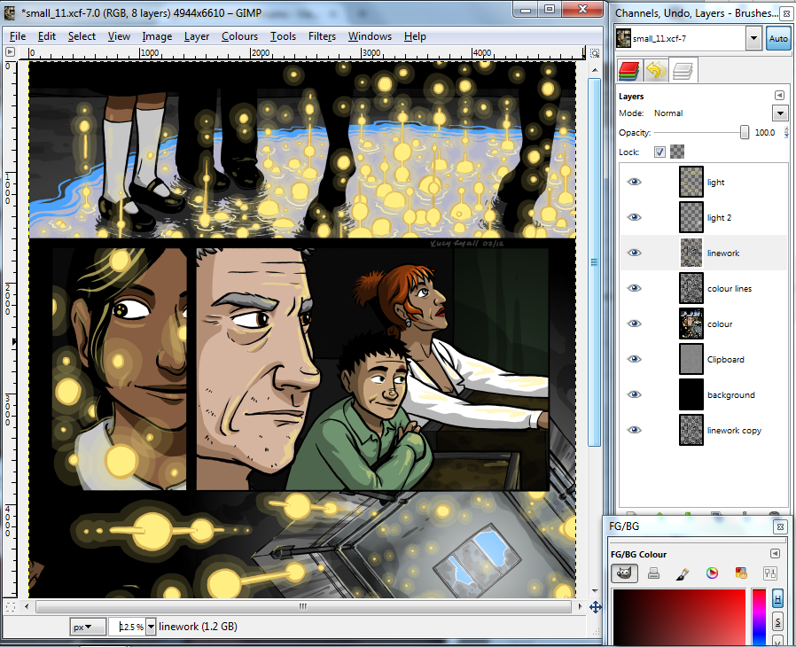This screenshot has width=796, height=647.
Task: Select the colour Wheel selector icon
Action: tap(713, 573)
